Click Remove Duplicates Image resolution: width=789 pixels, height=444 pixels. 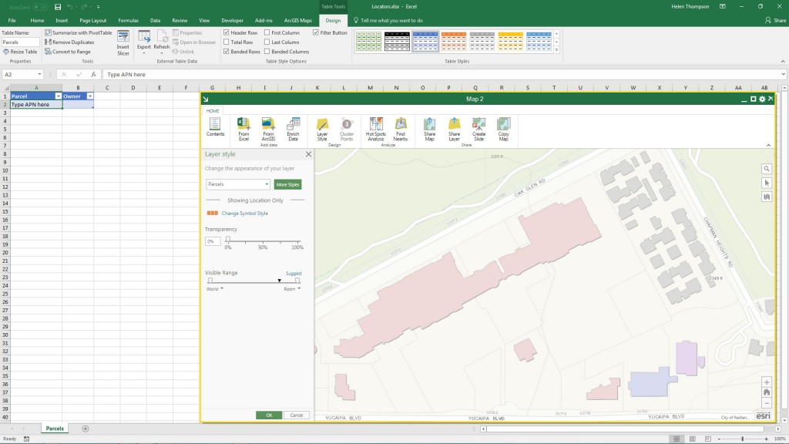69,42
